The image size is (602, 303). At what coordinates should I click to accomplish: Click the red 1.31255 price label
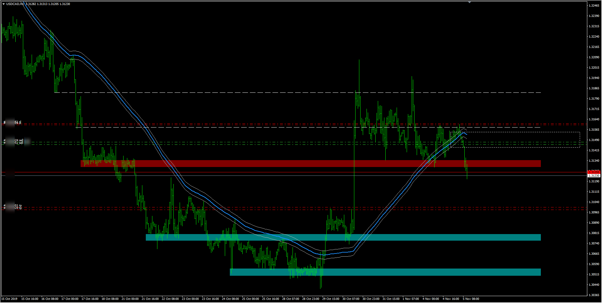click(594, 172)
